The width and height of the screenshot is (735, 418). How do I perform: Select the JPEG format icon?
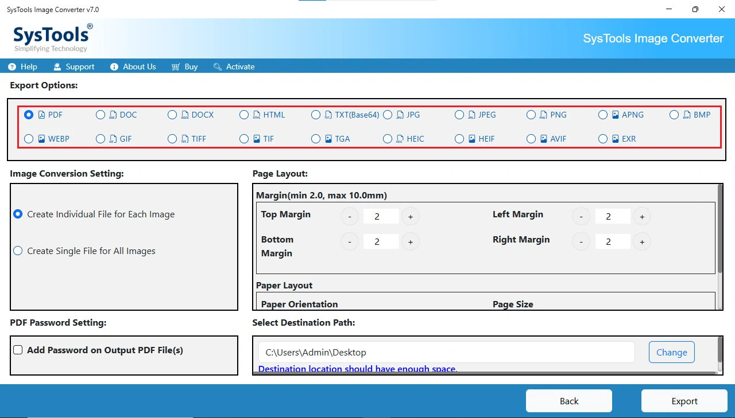coord(472,115)
